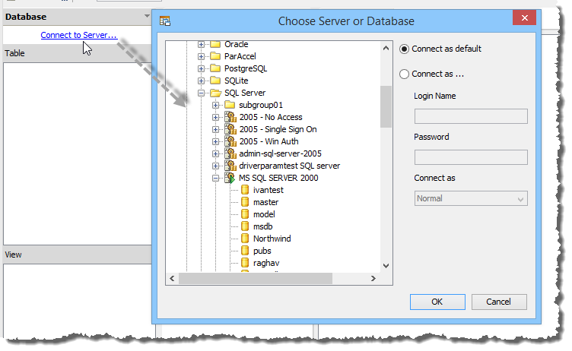
Task: Select the raghav database label
Action: (266, 263)
